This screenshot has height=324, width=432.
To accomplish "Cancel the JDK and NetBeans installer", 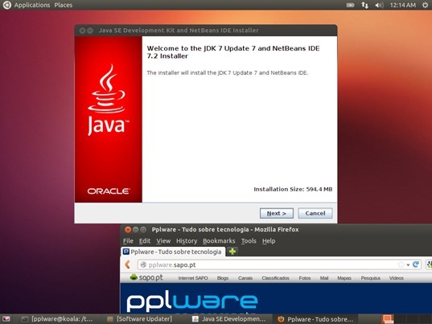I will point(315,213).
